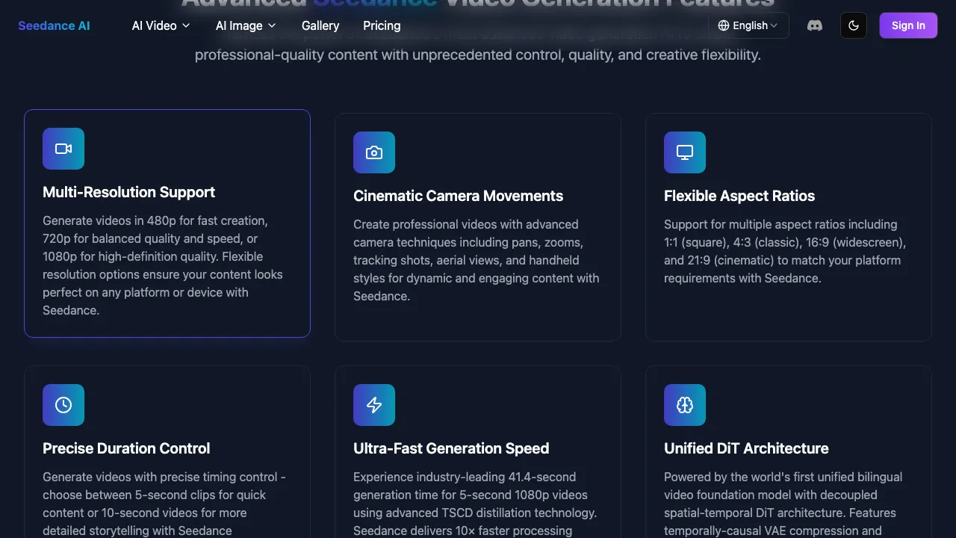Image resolution: width=956 pixels, height=538 pixels.
Task: Open the Pricing page
Action: 382,25
